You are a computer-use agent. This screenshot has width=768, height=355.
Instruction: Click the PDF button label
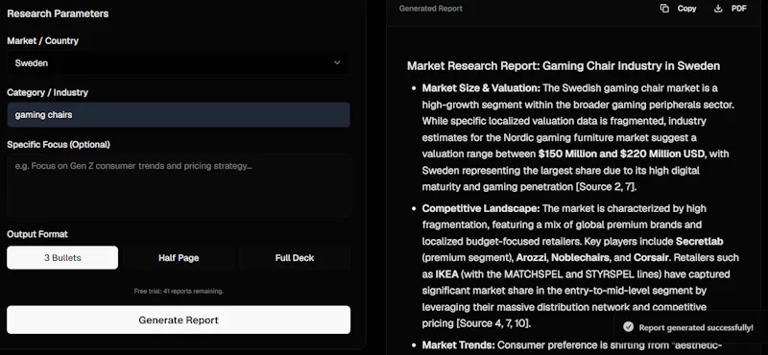click(738, 9)
